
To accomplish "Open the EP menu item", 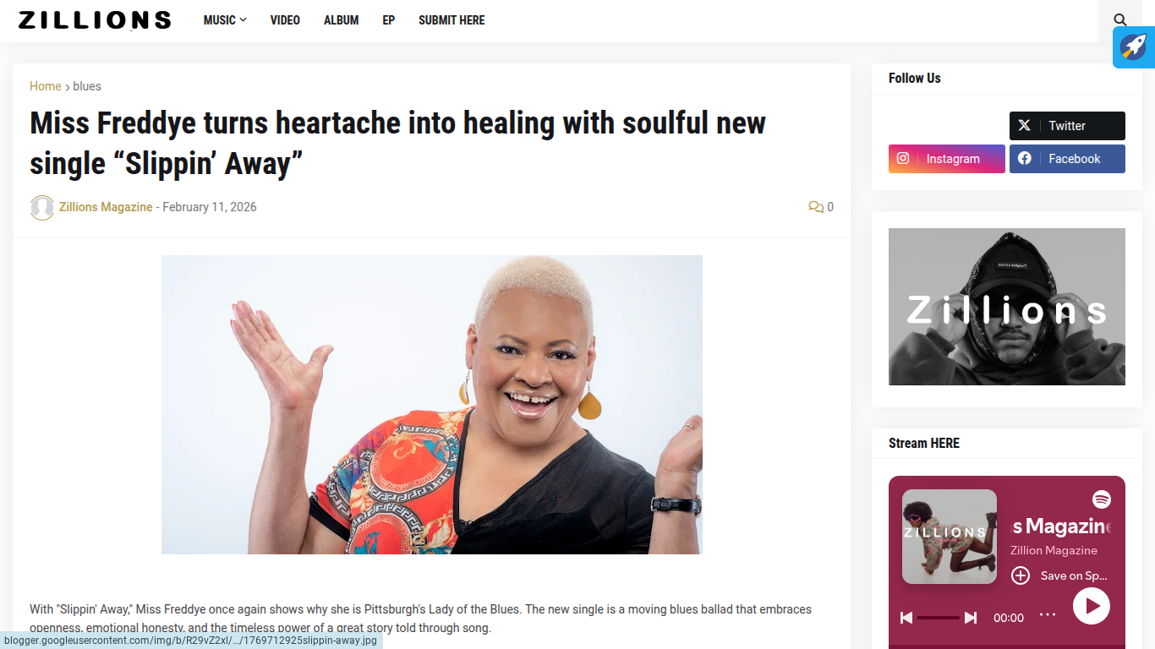I will point(389,20).
